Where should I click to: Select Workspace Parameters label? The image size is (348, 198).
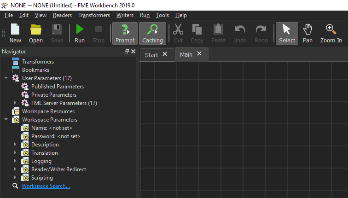click(50, 120)
